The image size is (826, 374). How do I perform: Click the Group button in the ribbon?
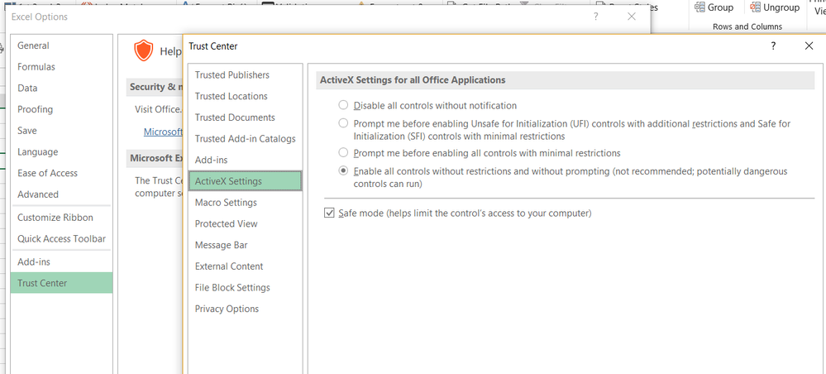714,7
